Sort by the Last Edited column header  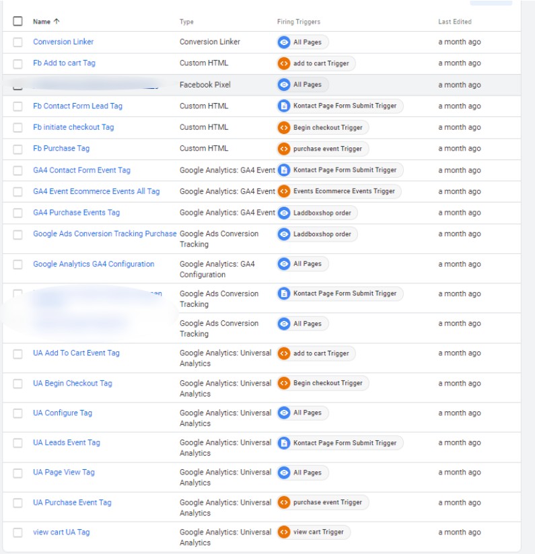click(x=455, y=22)
